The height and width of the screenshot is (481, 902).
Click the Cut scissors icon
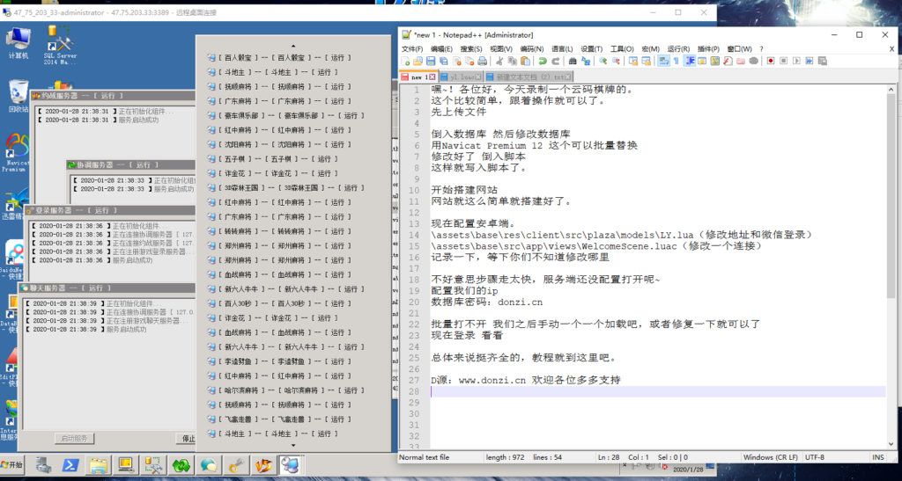499,62
